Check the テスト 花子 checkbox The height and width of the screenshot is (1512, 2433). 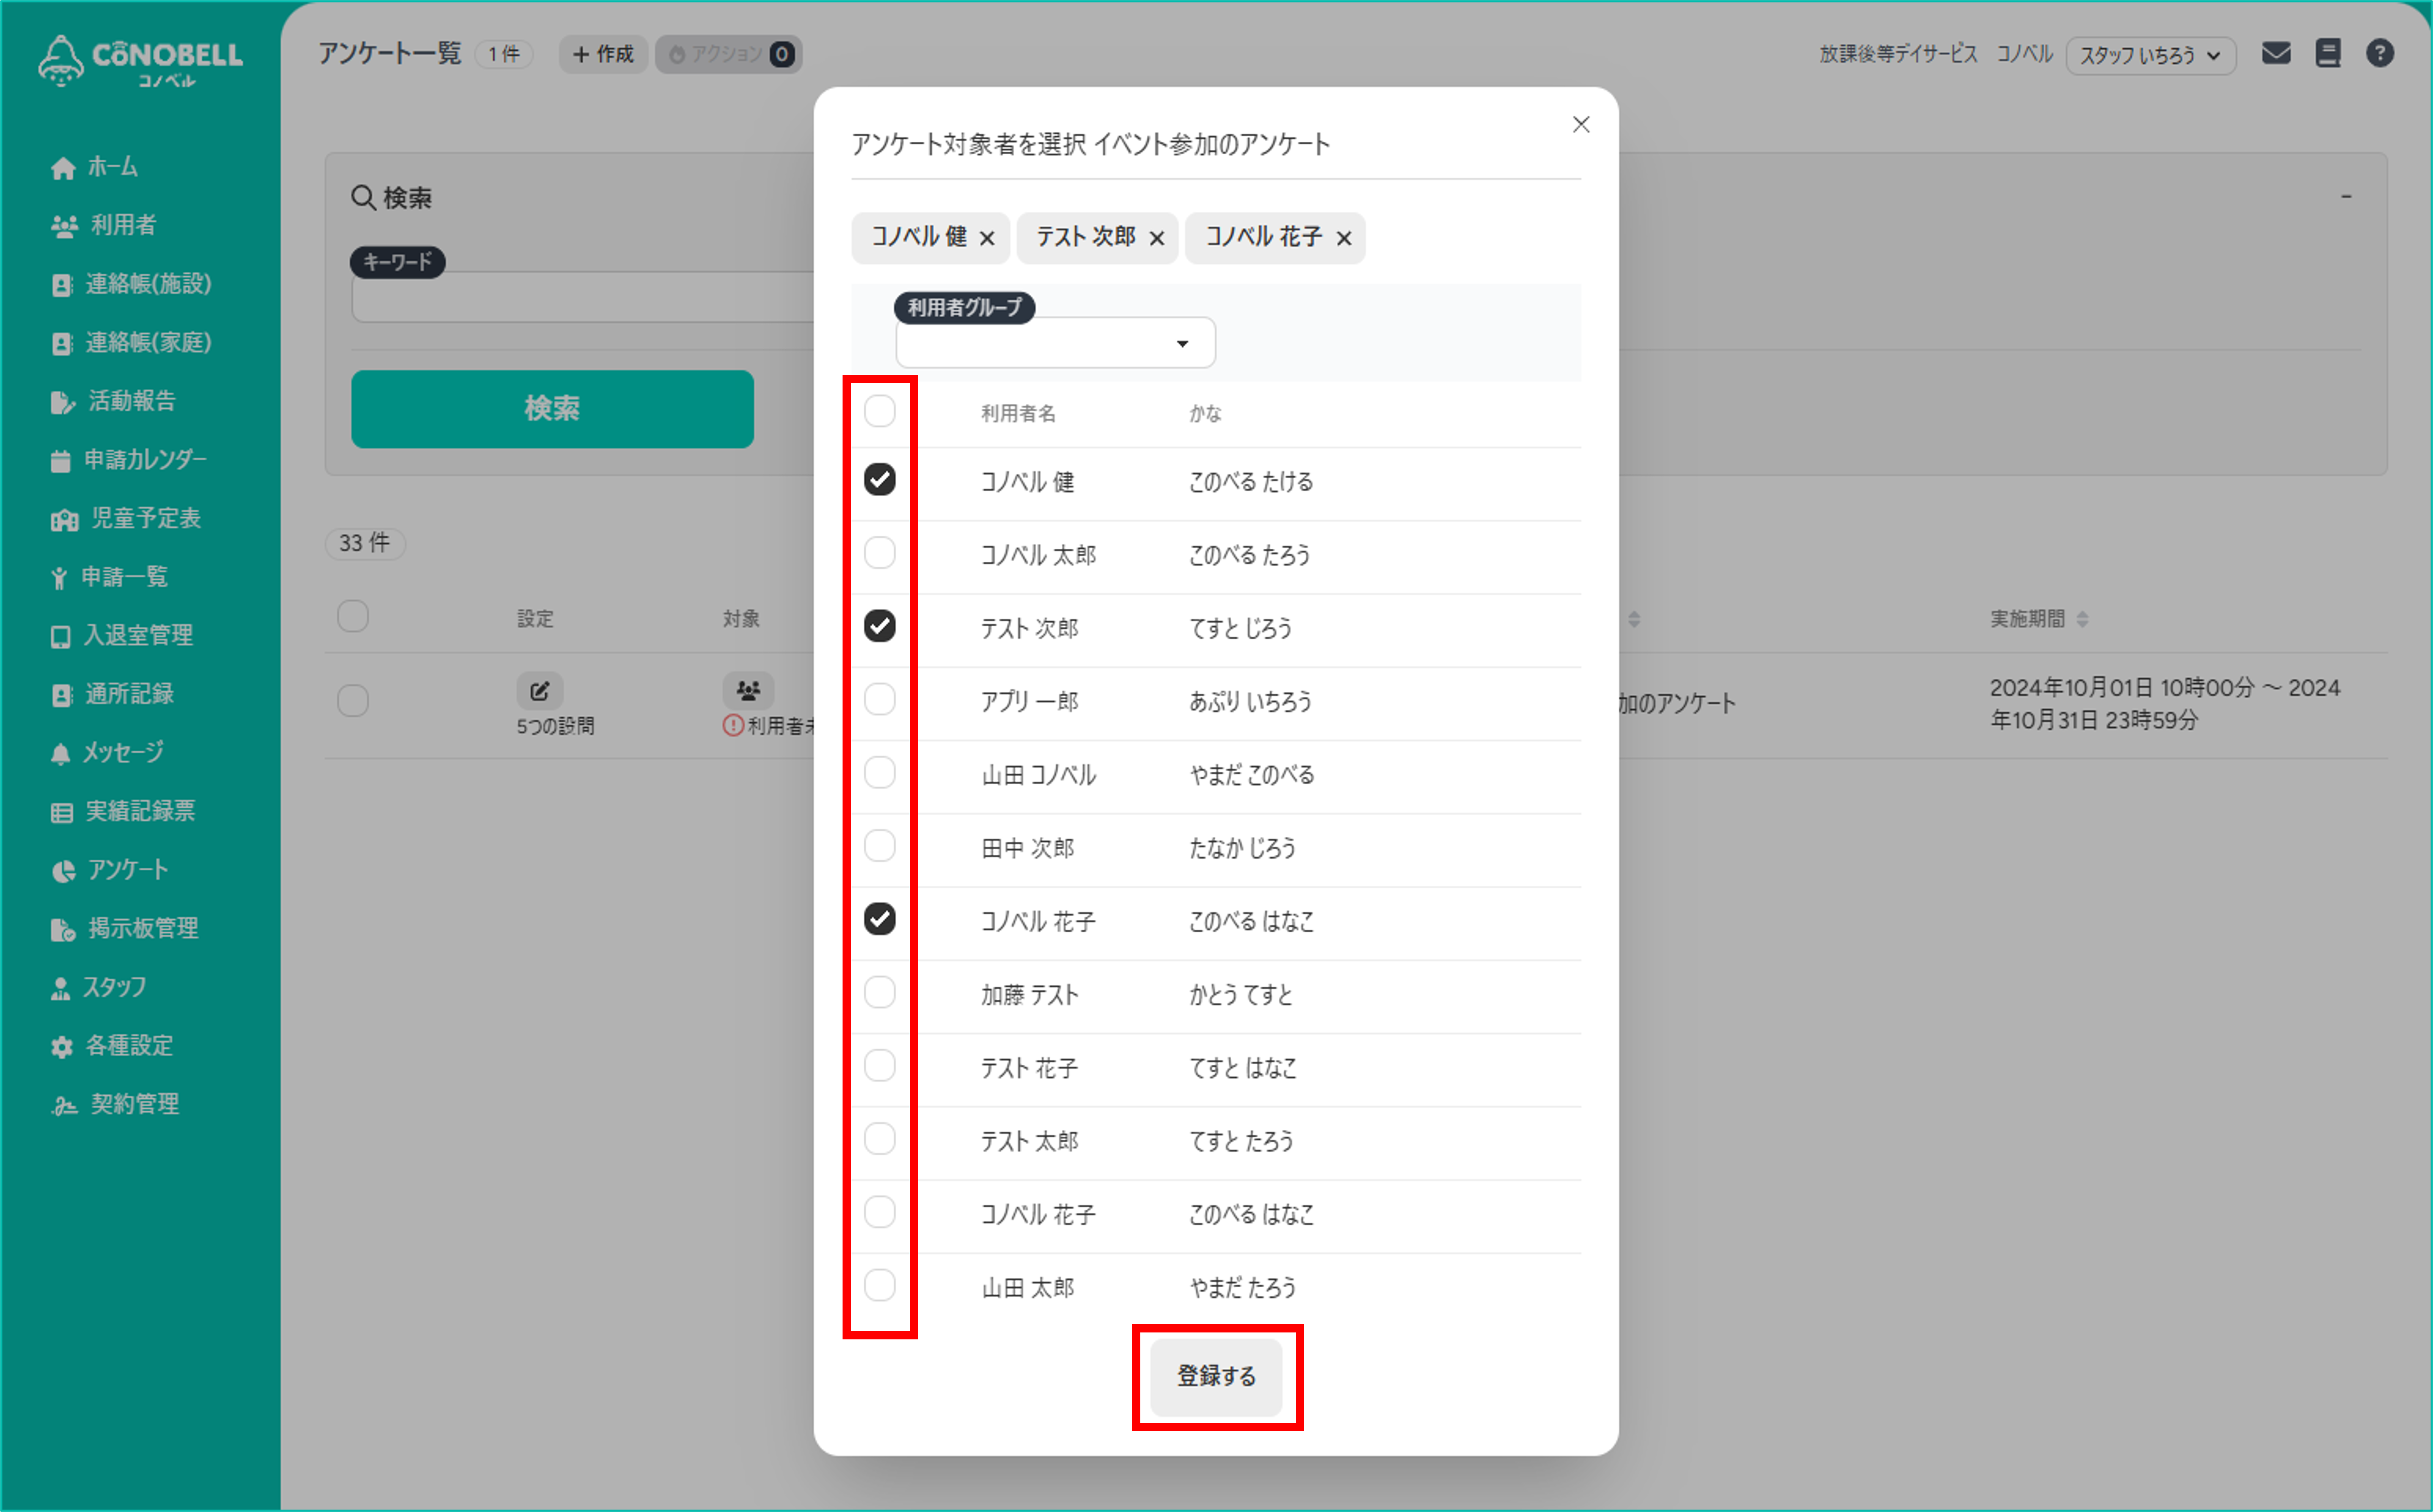(880, 1066)
